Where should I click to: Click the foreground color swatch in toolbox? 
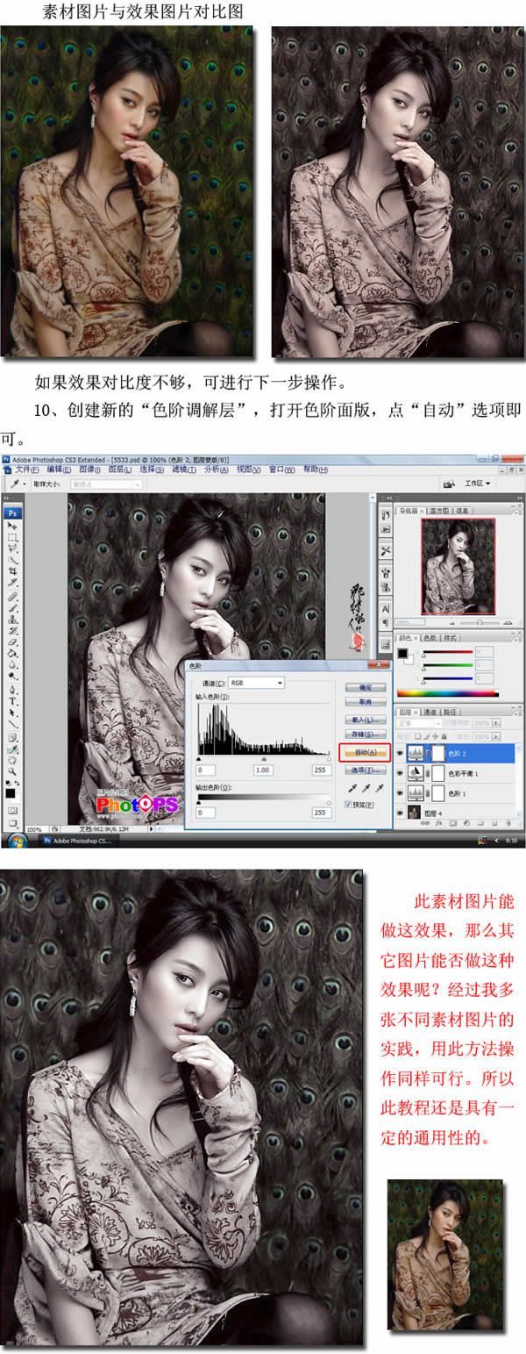11,792
